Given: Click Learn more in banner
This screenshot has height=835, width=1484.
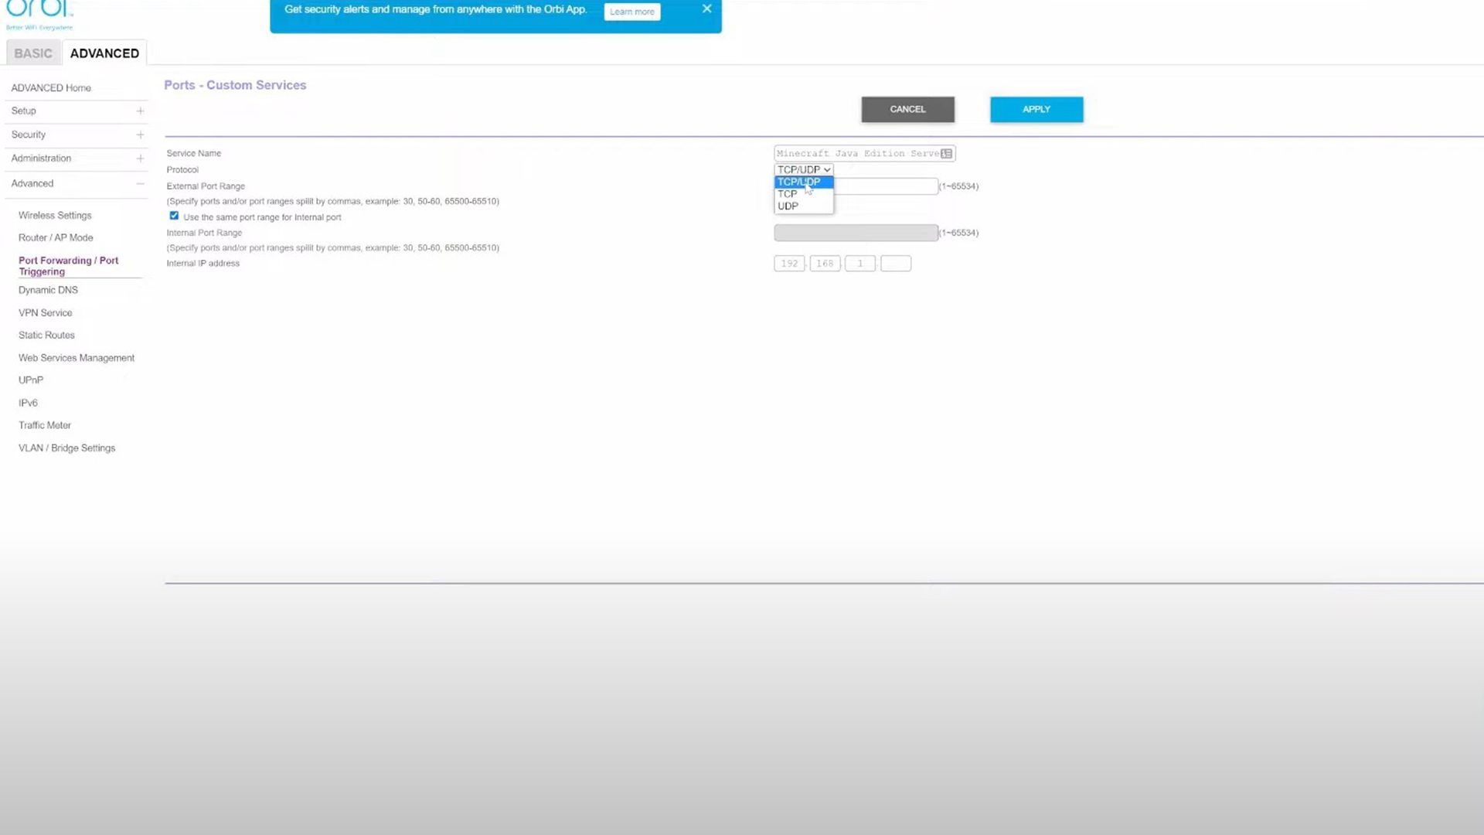Looking at the screenshot, I should coord(631,12).
